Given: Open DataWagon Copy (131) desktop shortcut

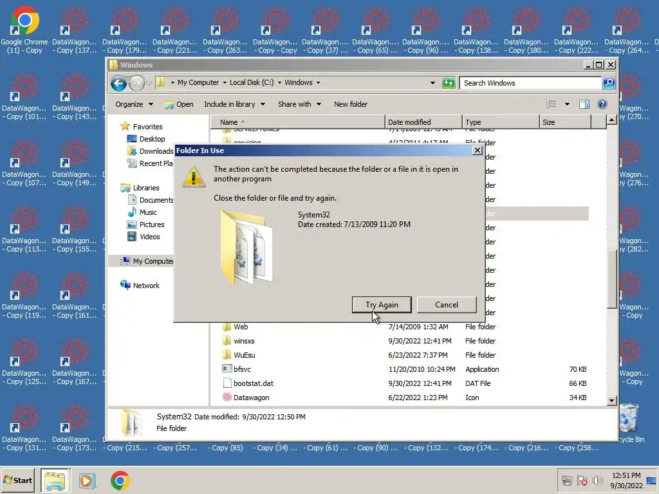Looking at the screenshot, I should pos(24,428).
